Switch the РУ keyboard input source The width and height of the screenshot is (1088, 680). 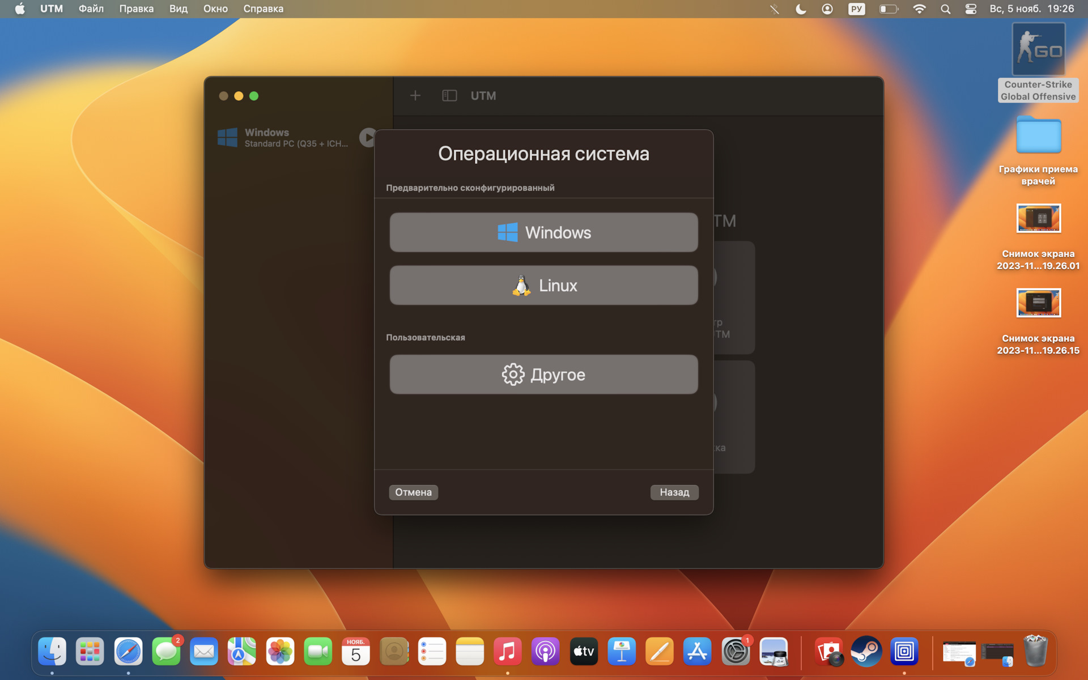(856, 9)
